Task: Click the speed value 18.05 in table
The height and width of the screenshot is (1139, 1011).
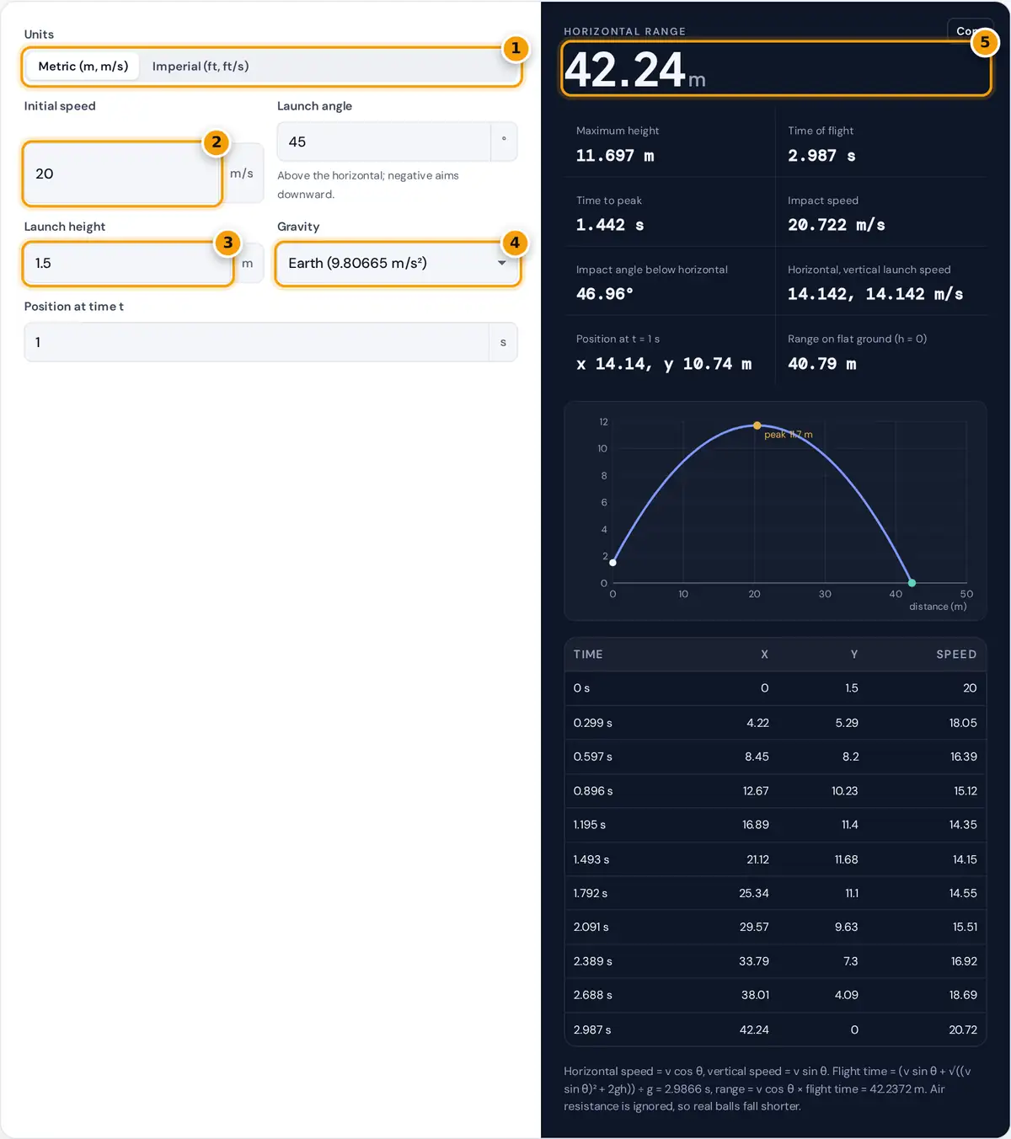Action: 963,723
